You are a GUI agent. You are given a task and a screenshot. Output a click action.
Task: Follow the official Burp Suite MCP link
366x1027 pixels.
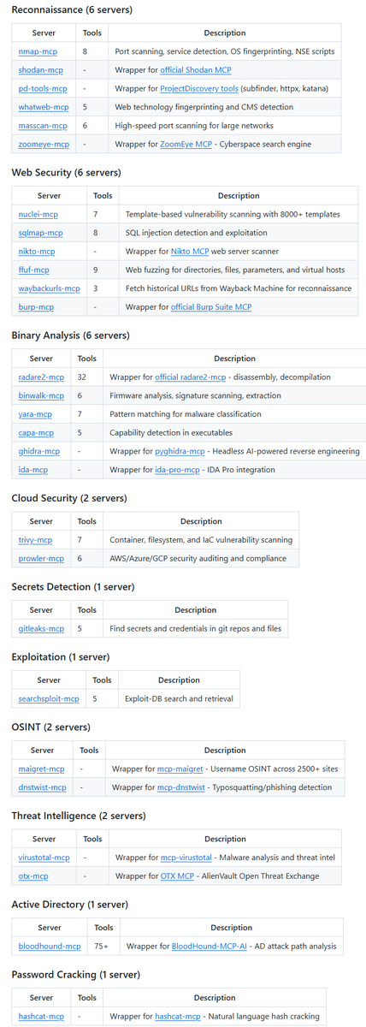click(x=211, y=306)
